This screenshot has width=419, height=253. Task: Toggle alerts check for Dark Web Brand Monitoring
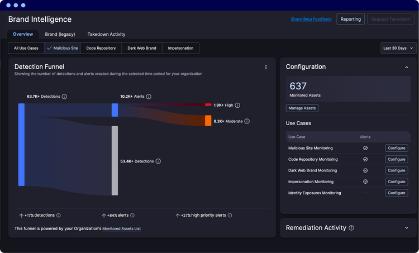[365, 170]
